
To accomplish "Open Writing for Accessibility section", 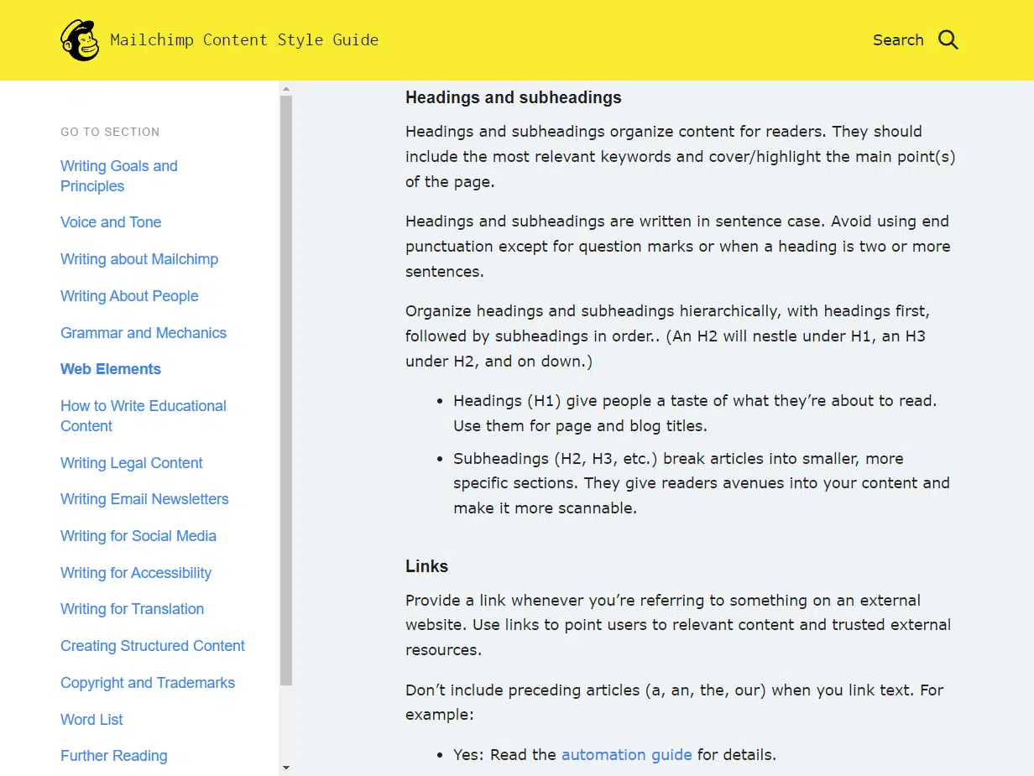I will point(136,573).
